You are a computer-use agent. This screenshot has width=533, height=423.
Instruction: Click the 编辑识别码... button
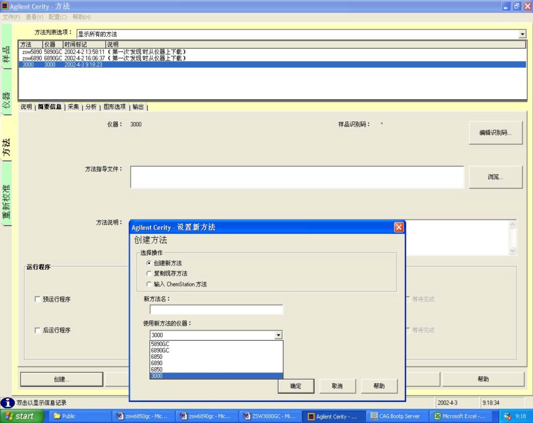tap(495, 133)
